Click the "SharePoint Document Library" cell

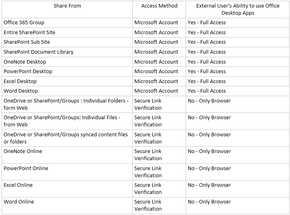[39, 52]
